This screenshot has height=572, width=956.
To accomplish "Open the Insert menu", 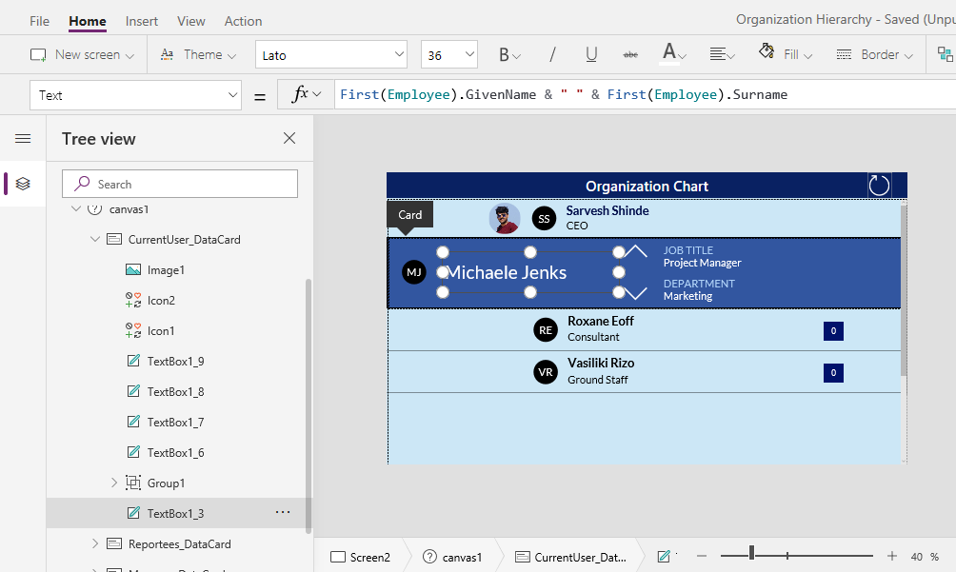I will (x=141, y=20).
